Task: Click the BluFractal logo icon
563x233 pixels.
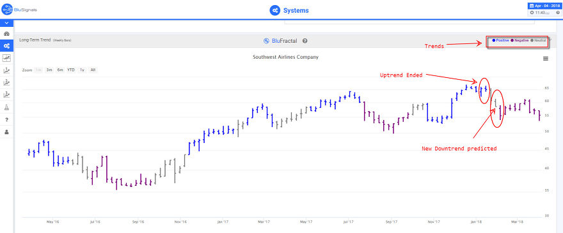Action: [266, 41]
